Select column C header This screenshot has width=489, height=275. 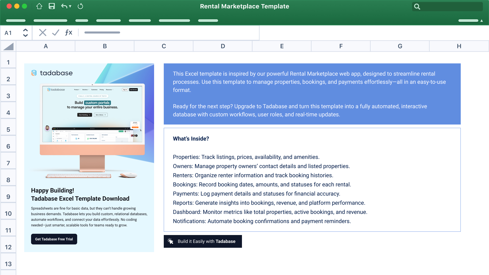pos(164,46)
